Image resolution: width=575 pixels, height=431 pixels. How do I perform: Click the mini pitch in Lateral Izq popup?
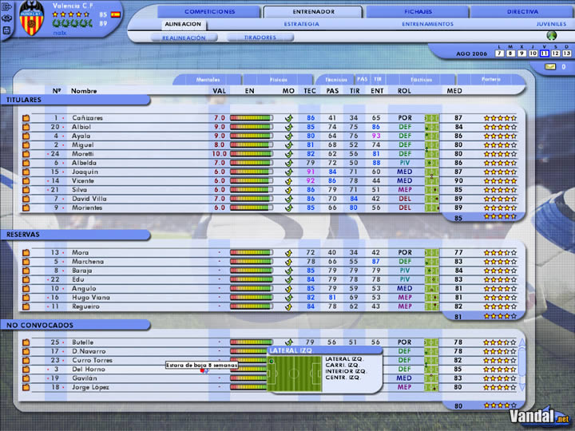point(294,374)
